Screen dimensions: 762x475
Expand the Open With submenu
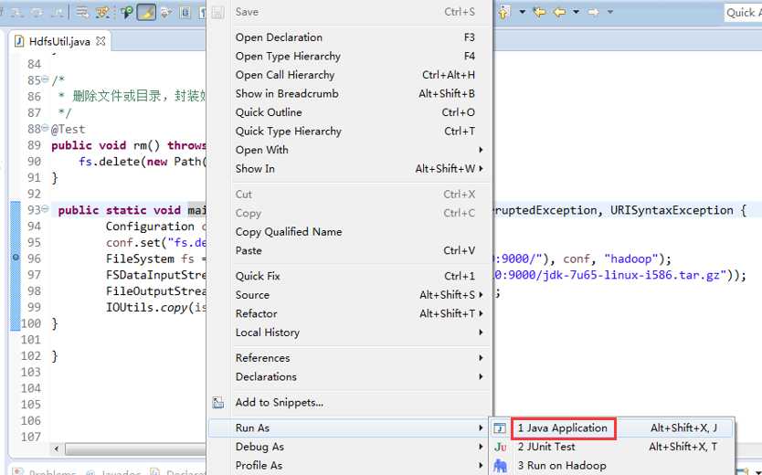481,150
